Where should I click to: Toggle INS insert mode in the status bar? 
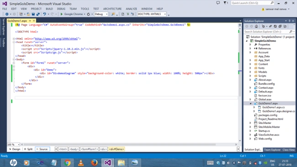(292, 156)
